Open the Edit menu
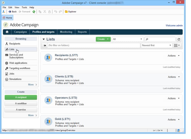Image resolution: width=191 pixels, height=139 pixels. click(x=10, y=7)
